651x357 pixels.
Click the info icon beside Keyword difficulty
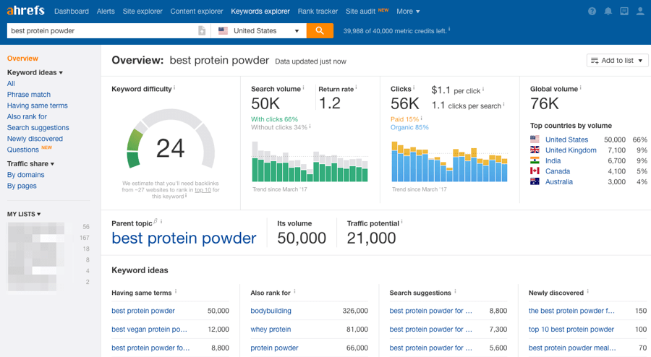pyautogui.click(x=174, y=88)
